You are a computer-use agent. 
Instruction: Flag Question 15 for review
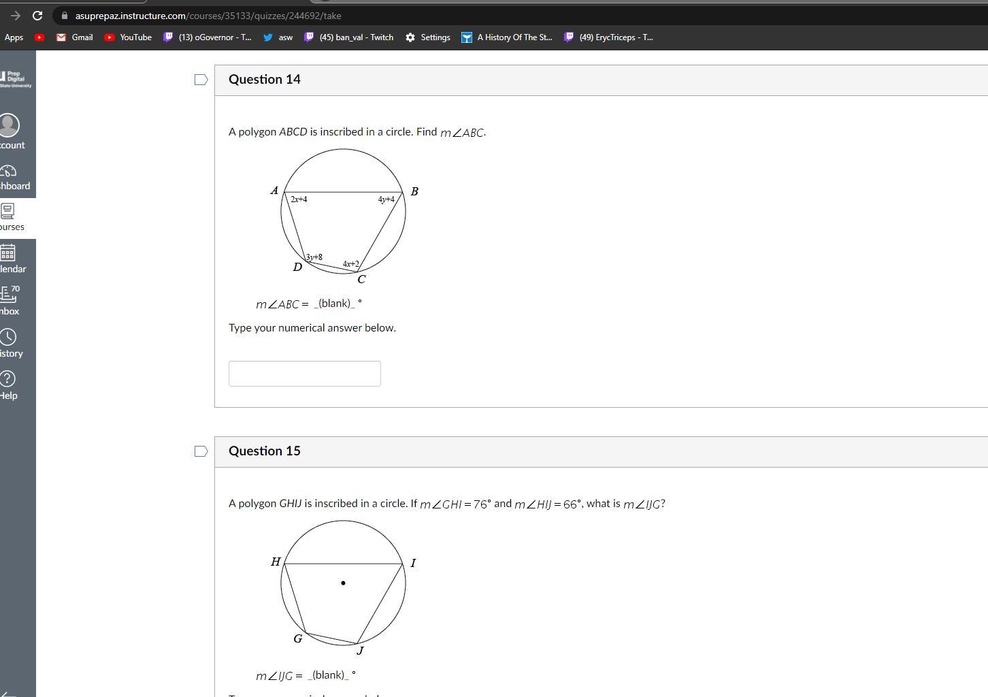click(x=201, y=451)
